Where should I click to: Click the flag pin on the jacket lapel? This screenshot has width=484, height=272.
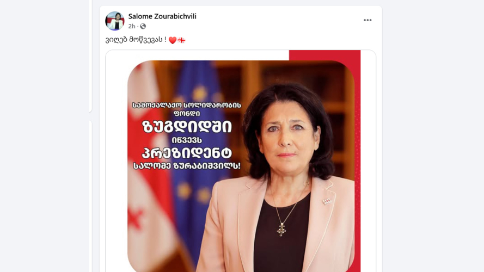pos(327,201)
